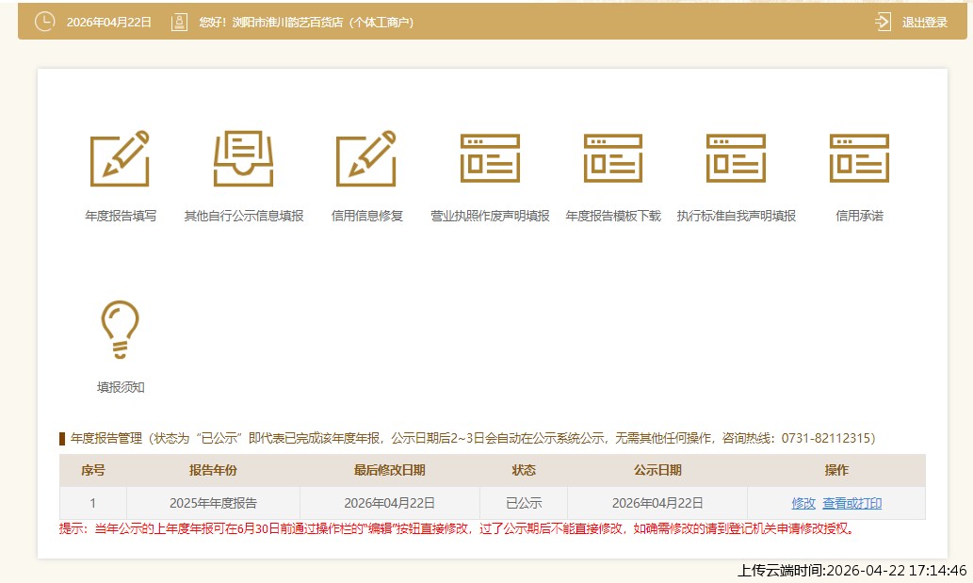Select the 信用承诺 credit commitment icon
The height and width of the screenshot is (583, 973).
coord(858,160)
